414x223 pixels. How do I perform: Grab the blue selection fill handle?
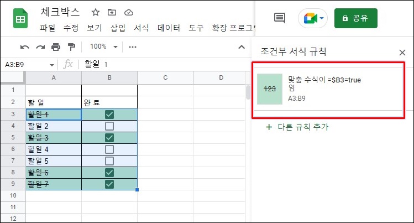coord(137,190)
